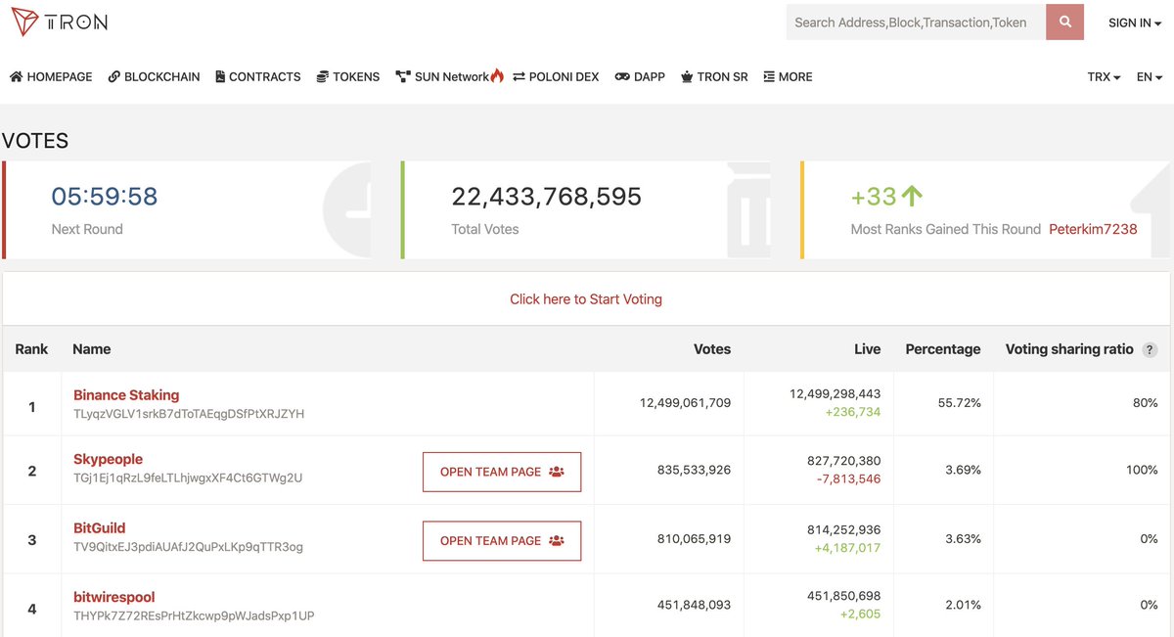Screen dimensions: 1174x637
Task: Click Binance Staking live change +236,734
Action: point(852,412)
